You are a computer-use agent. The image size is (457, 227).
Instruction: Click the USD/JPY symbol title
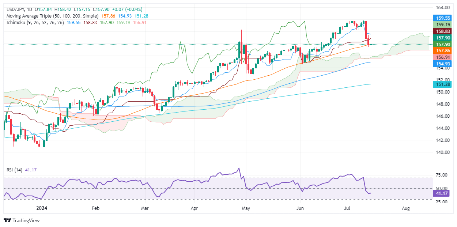tap(16, 9)
